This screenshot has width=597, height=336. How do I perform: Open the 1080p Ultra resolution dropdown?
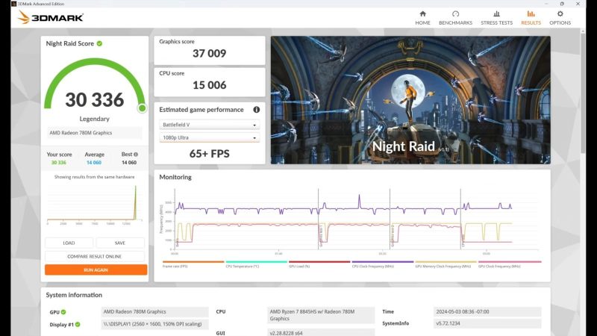(209, 138)
